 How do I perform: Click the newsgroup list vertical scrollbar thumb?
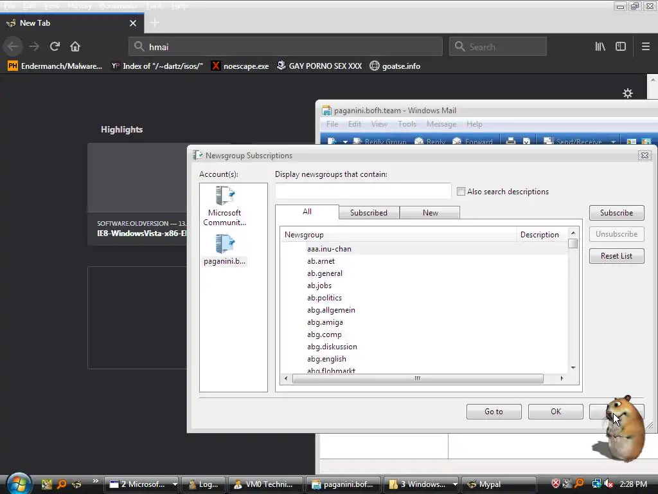click(x=573, y=244)
